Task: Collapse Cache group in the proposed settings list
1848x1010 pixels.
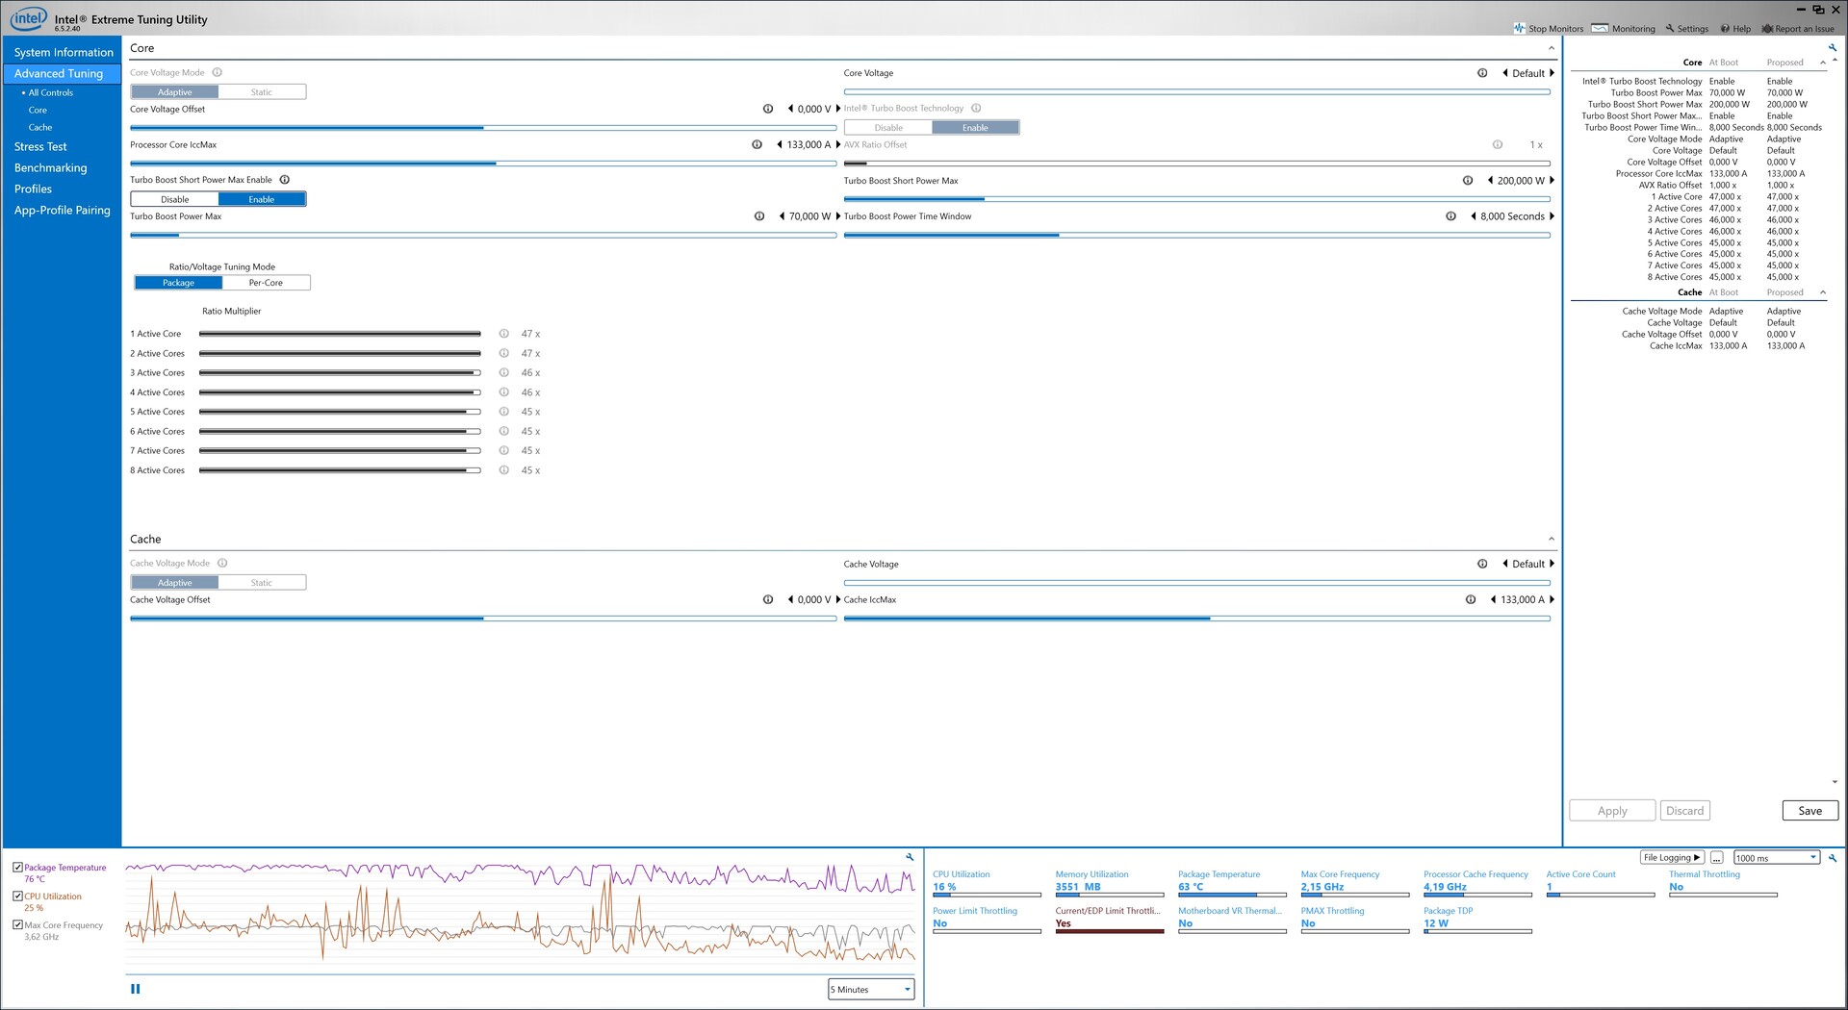Action: (x=1822, y=292)
